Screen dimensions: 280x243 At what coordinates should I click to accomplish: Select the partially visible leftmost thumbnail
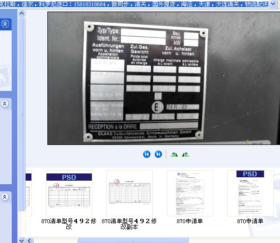(29, 193)
